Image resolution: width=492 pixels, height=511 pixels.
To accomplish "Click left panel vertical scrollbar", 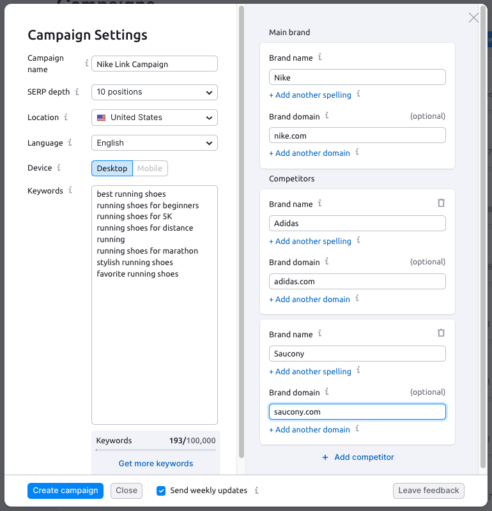I will point(242,232).
